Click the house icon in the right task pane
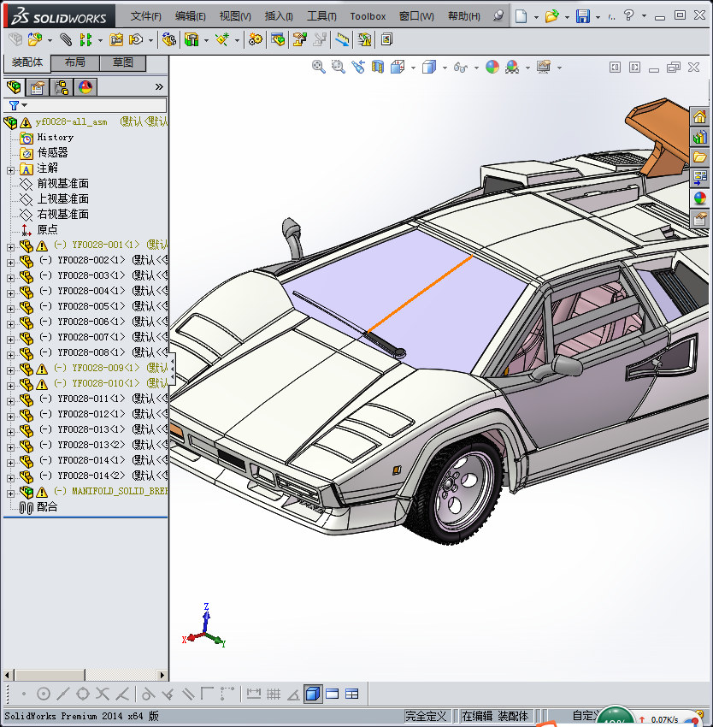 pyautogui.click(x=700, y=117)
